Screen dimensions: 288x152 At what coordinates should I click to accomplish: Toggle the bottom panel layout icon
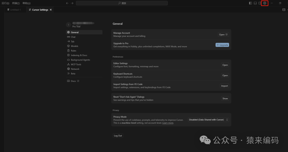point(255,3)
